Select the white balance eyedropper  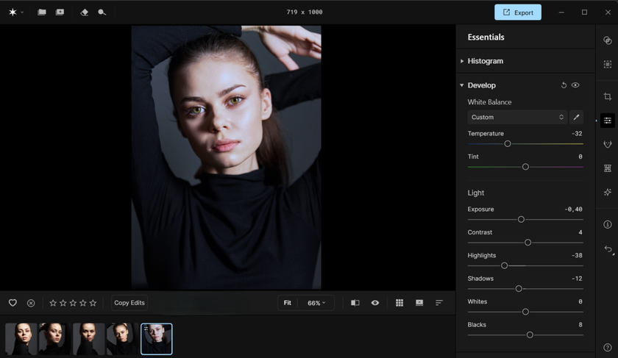[x=576, y=117]
